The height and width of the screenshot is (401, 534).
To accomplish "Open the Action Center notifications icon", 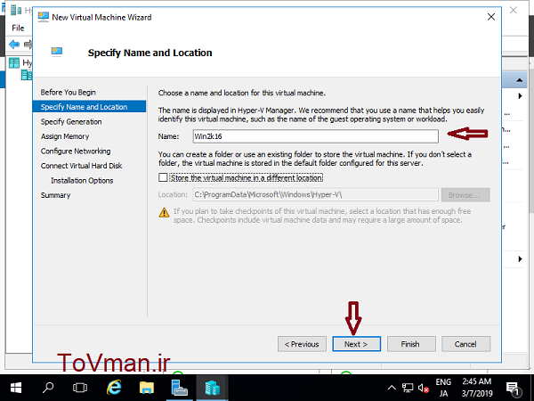I will 514,389.
